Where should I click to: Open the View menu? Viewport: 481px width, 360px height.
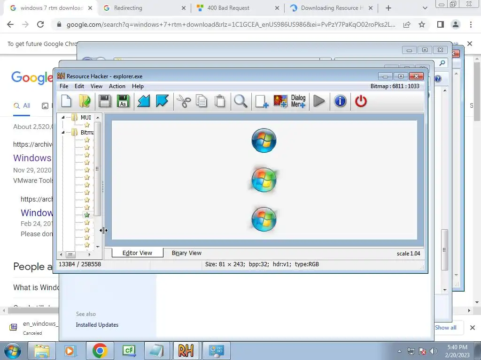pyautogui.click(x=96, y=86)
